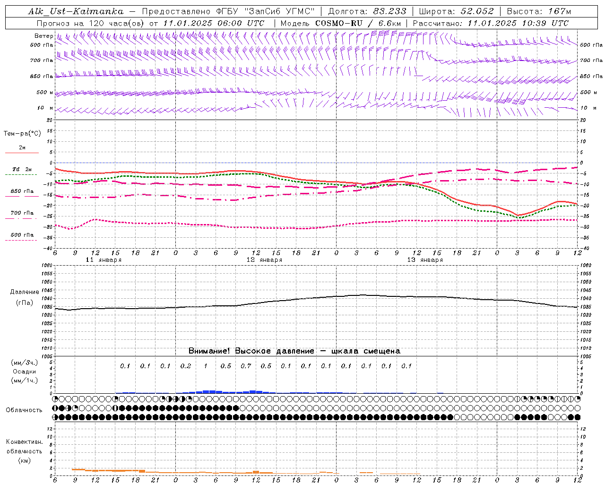Click the warning "Внимание! Высокое давление — шкала смещена"
Screen dimensions: 605x484
pyautogui.click(x=294, y=351)
